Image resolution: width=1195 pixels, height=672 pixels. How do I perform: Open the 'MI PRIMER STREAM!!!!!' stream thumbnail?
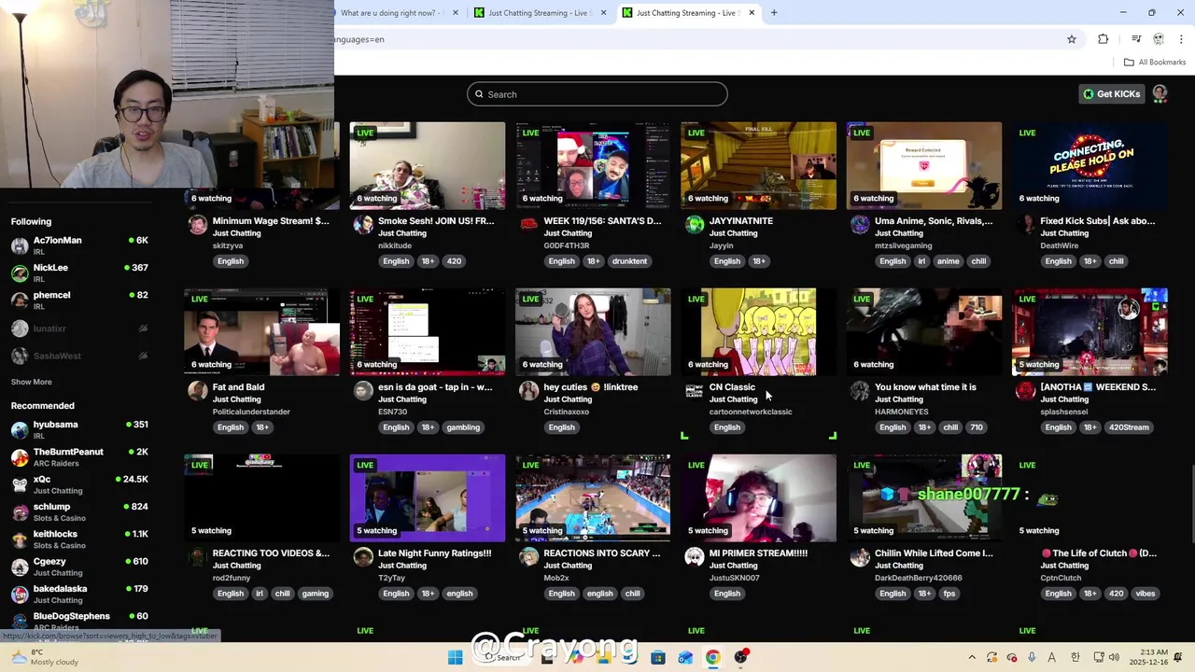[758, 498]
